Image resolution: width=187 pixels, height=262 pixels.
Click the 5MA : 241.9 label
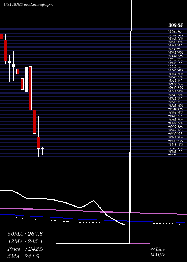[x=24, y=256]
